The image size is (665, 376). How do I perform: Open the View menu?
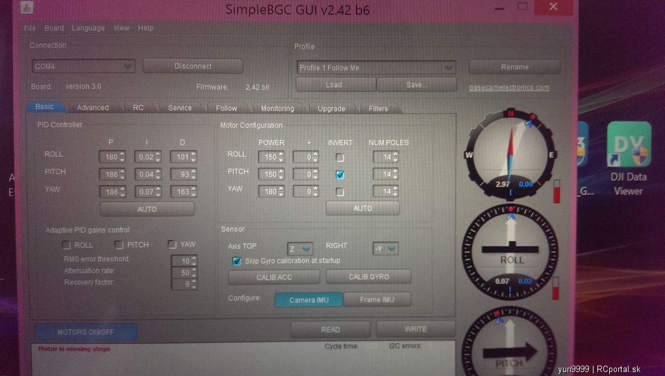[121, 28]
